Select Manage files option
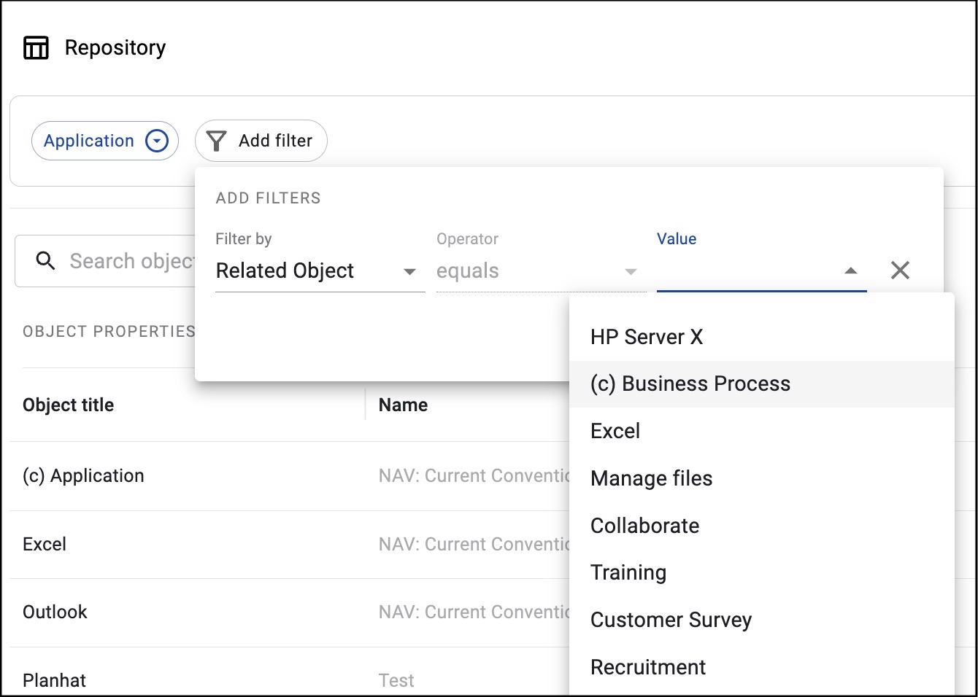The width and height of the screenshot is (978, 697). click(761, 478)
